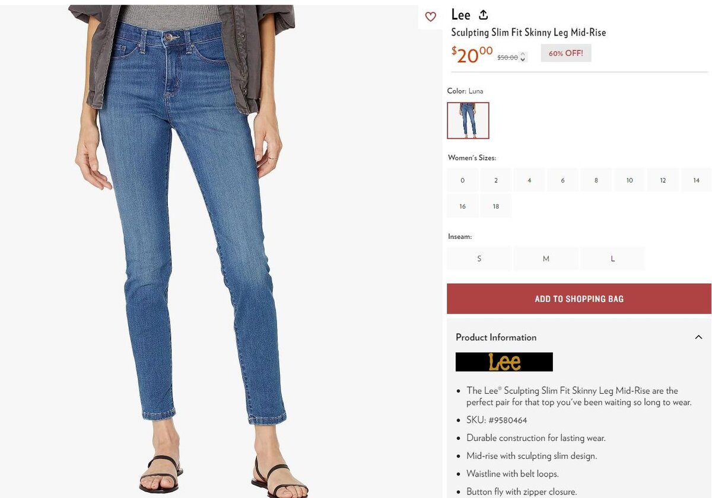This screenshot has width=712, height=498.
Task: Click the black Lee brand logo
Action: coord(504,362)
